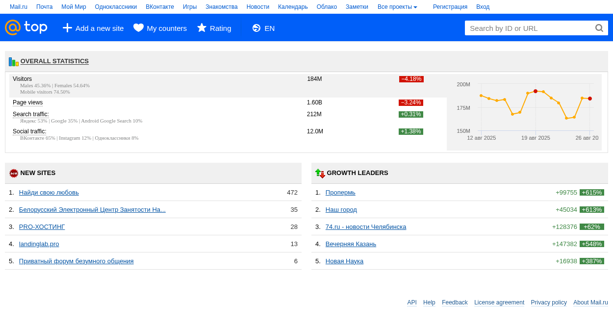613x327 pixels.
Task: Open the Пропермь growth leader link
Action: [x=340, y=193]
